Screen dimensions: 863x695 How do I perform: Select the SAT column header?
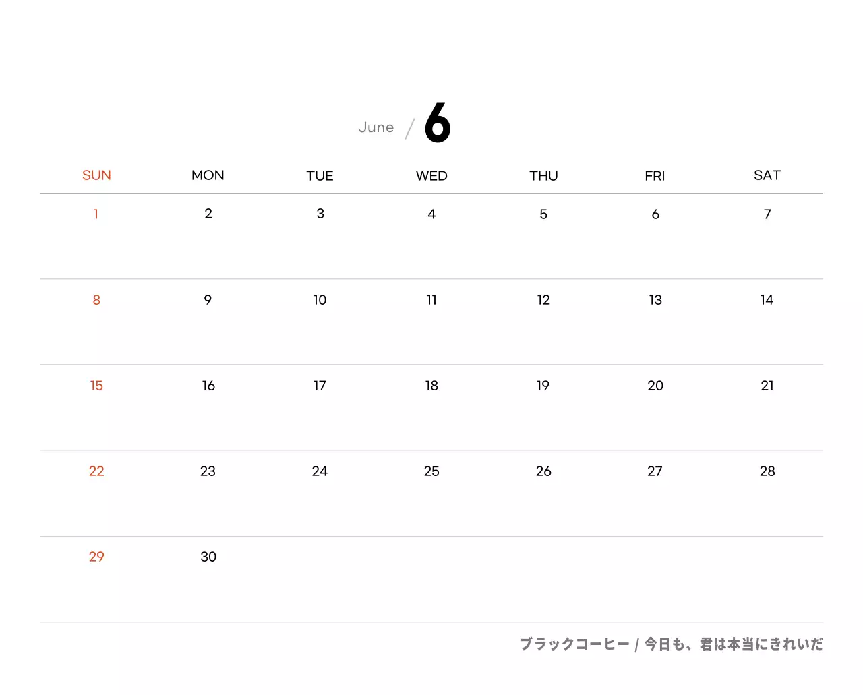767,175
